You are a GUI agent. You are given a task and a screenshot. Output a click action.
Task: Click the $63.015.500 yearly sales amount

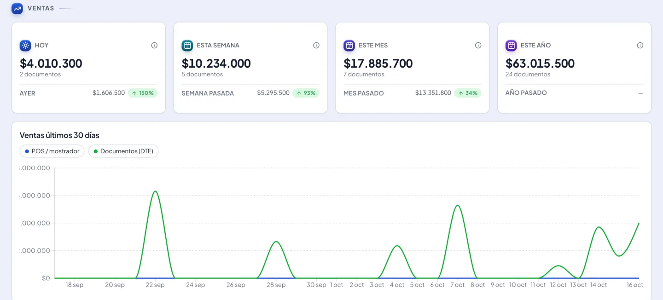coord(540,63)
